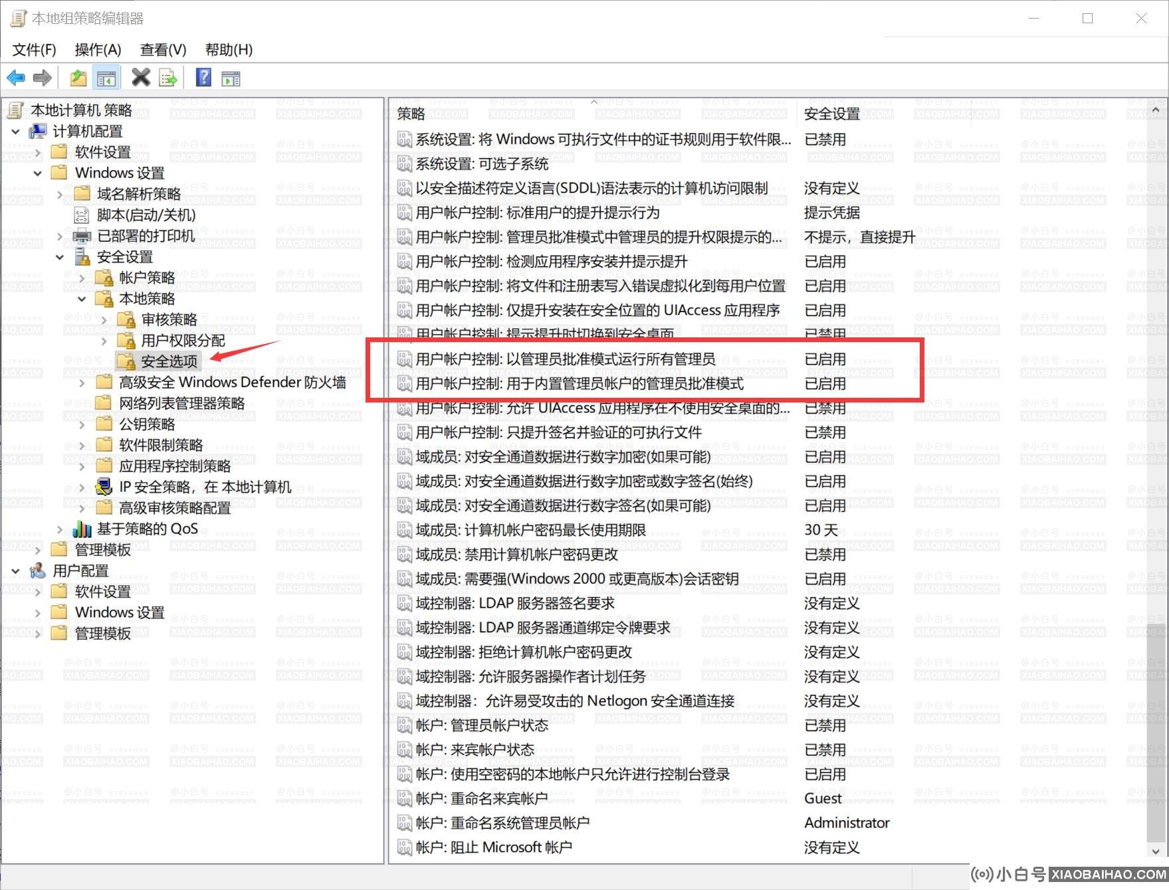1169x890 pixels.
Task: Select policy 帐户: 重命名系统管理员帐户
Action: point(502,823)
